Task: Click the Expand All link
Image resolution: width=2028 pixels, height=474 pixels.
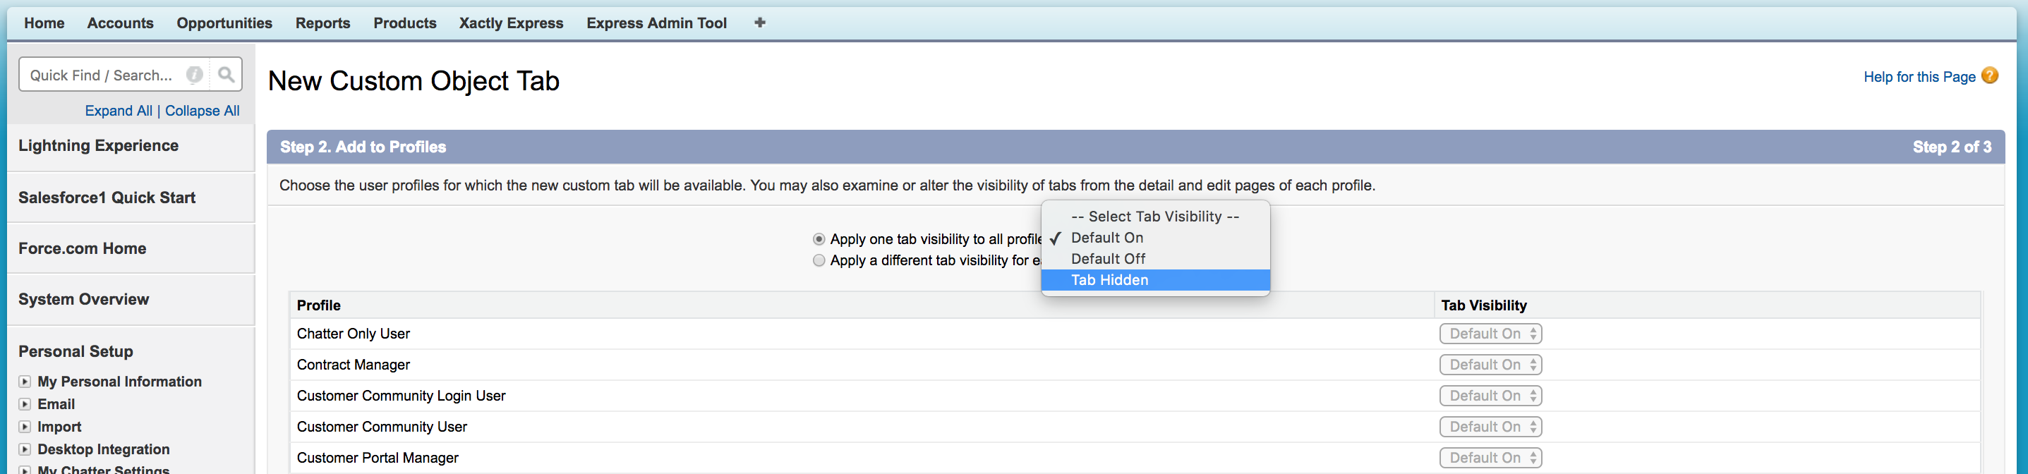Action: [119, 111]
